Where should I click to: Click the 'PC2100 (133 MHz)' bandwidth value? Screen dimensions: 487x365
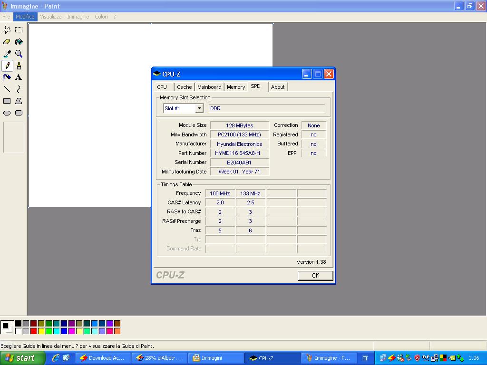click(x=240, y=134)
